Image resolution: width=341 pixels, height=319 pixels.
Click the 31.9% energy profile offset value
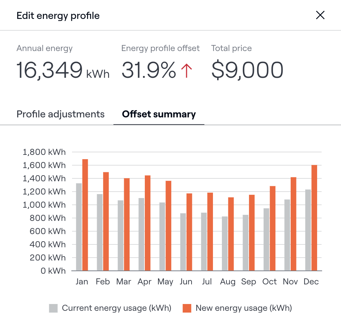pos(149,70)
